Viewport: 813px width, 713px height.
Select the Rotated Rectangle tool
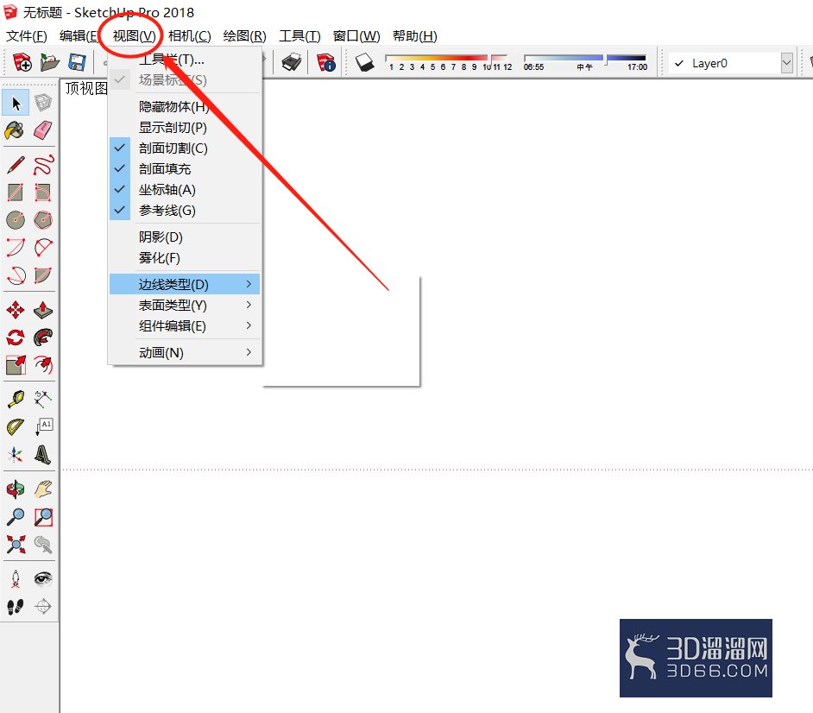pos(43,192)
